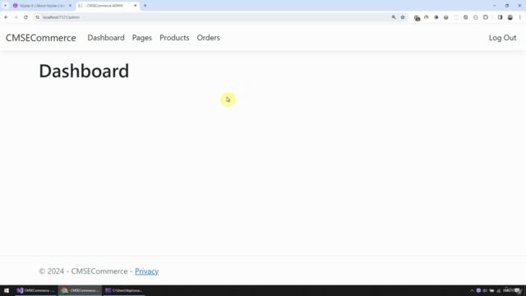Viewport: 526px width, 296px height.
Task: Open the first extension icon beside bookmark star
Action: (x=417, y=18)
